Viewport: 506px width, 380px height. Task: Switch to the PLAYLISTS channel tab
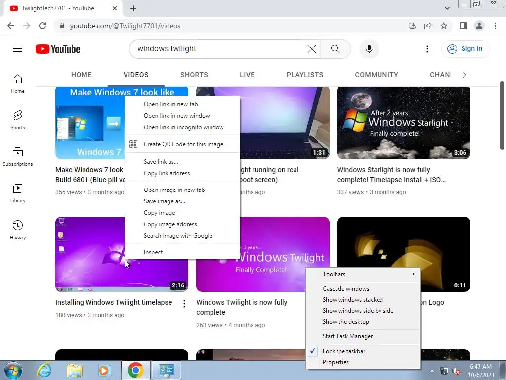[304, 75]
